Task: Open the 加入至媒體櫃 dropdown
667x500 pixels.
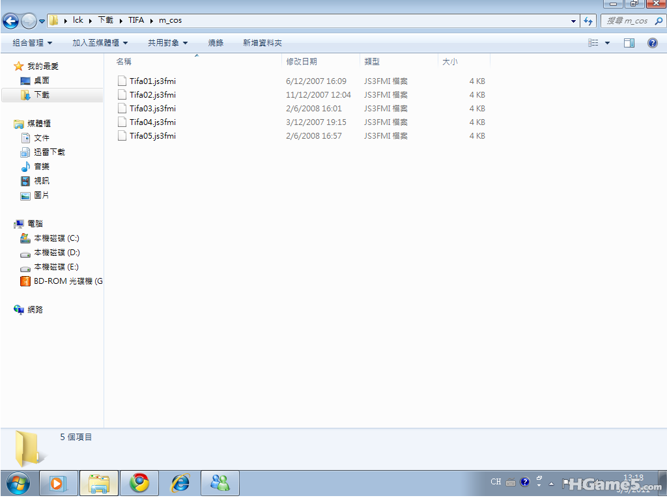Action: click(x=100, y=43)
